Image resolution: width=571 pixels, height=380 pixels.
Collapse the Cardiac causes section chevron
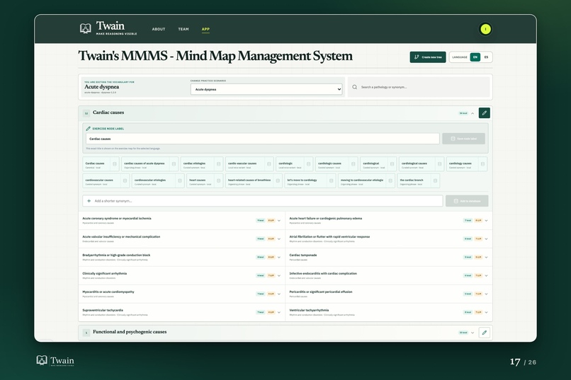point(473,113)
